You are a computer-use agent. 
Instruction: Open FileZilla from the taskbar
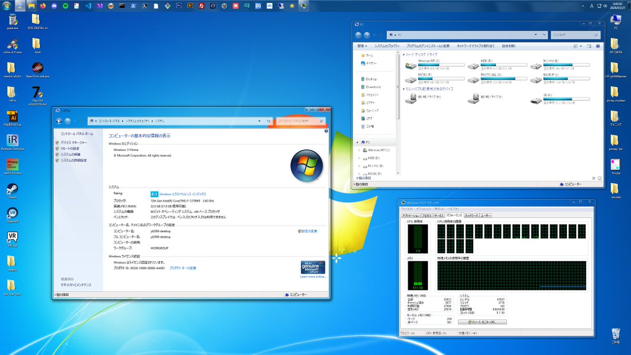tap(201, 6)
